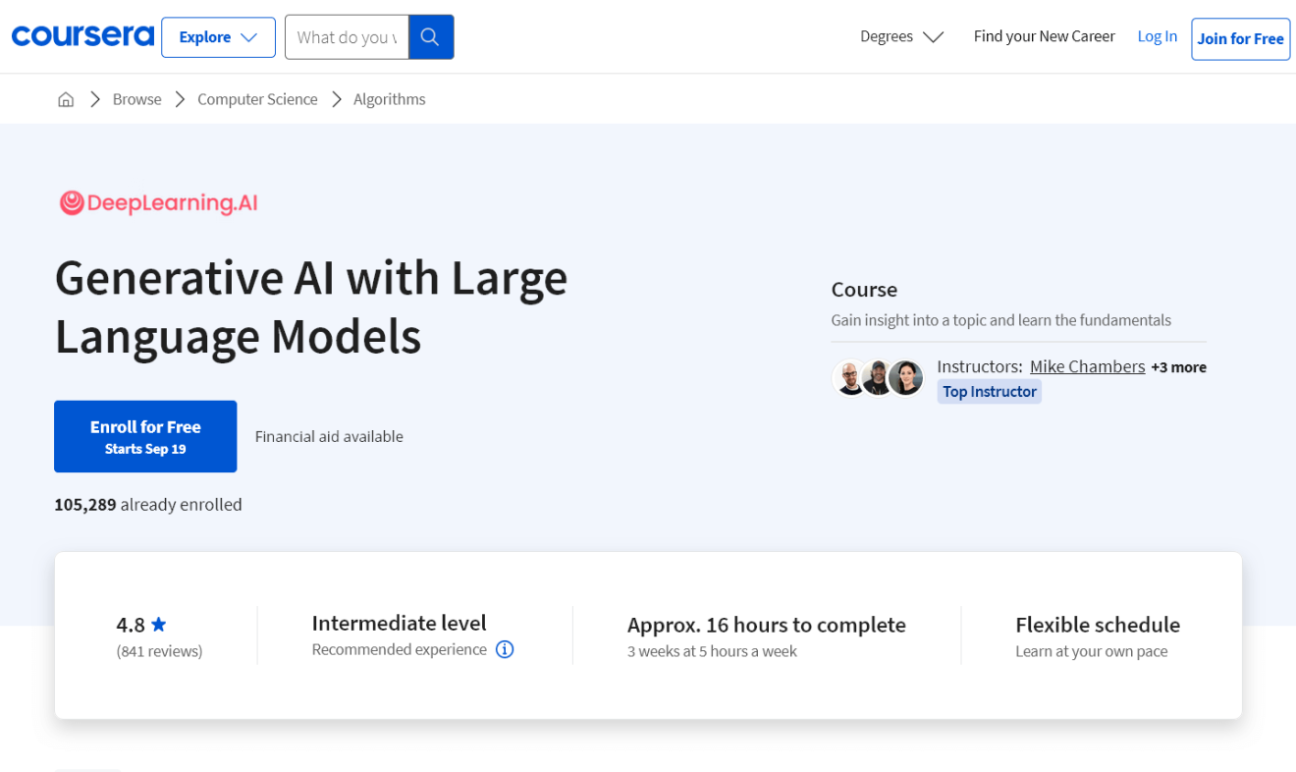The image size is (1296, 772).
Task: Click the Join for Free button
Action: pos(1240,39)
